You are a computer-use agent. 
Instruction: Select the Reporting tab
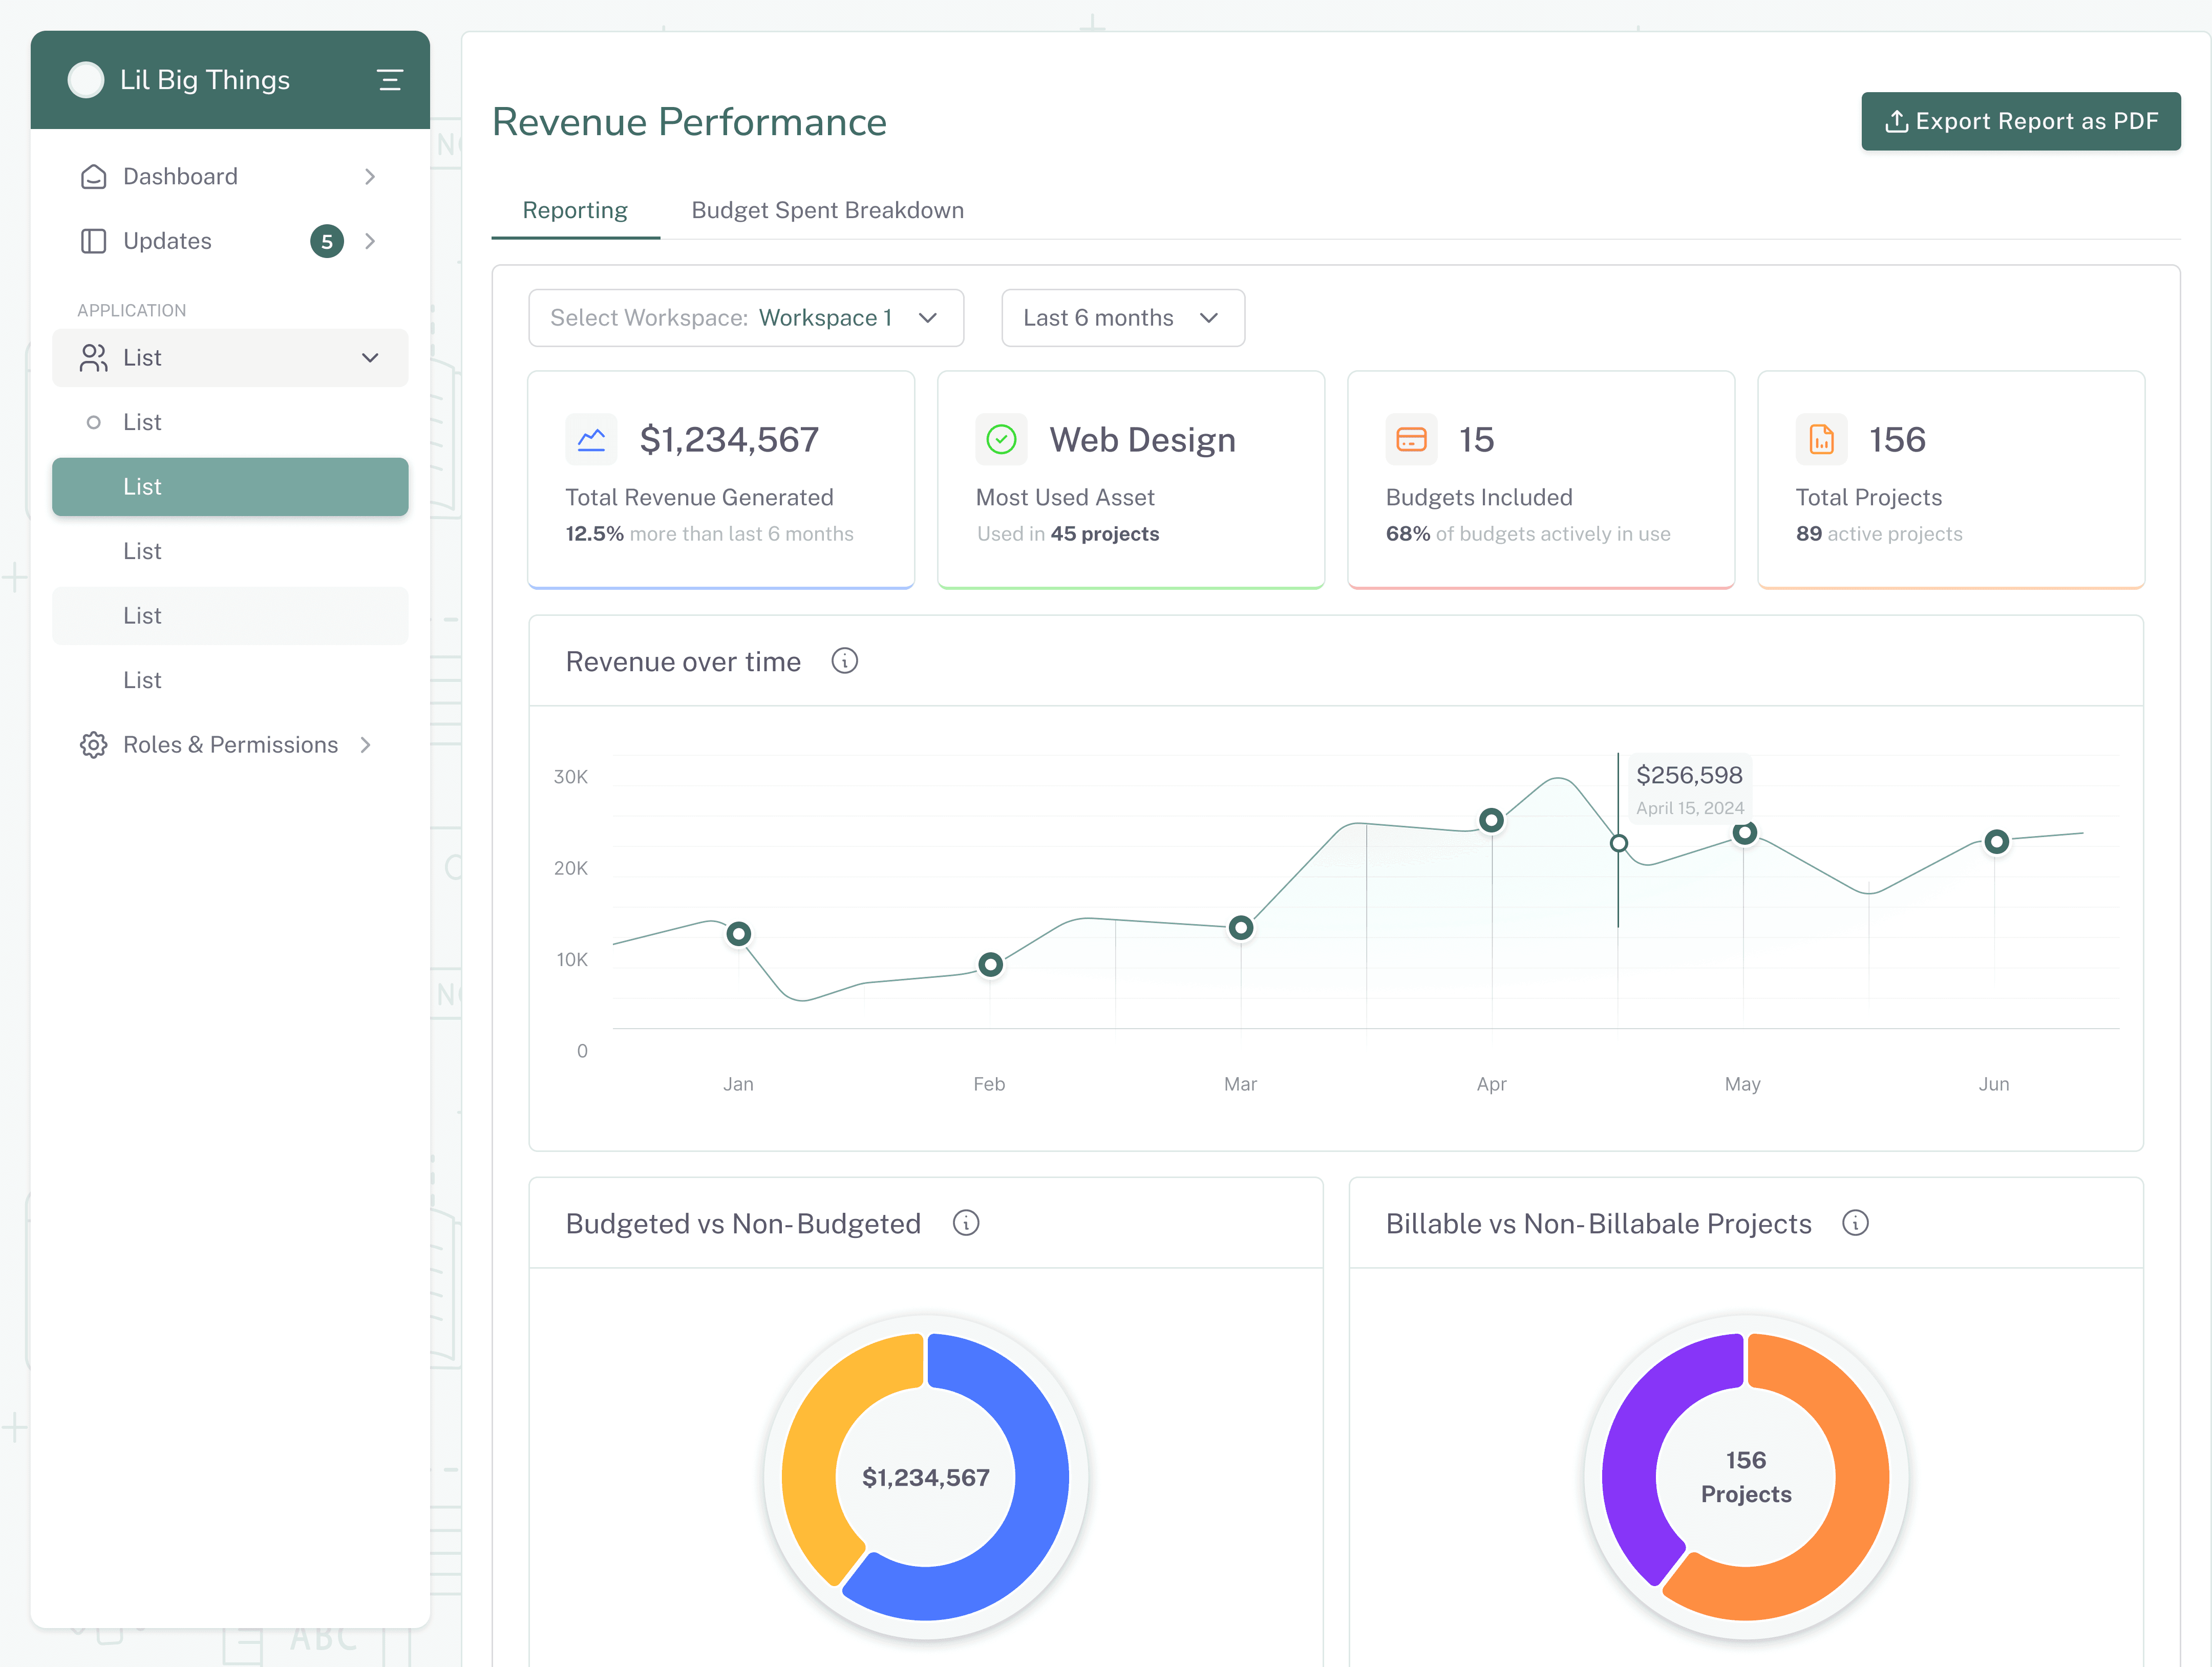[575, 210]
